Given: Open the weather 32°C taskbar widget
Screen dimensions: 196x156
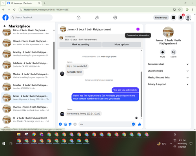Looking at the screenshot, I should click(x=162, y=144).
